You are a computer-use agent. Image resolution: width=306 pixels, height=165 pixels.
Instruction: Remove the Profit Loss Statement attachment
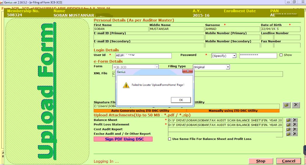point(295,125)
